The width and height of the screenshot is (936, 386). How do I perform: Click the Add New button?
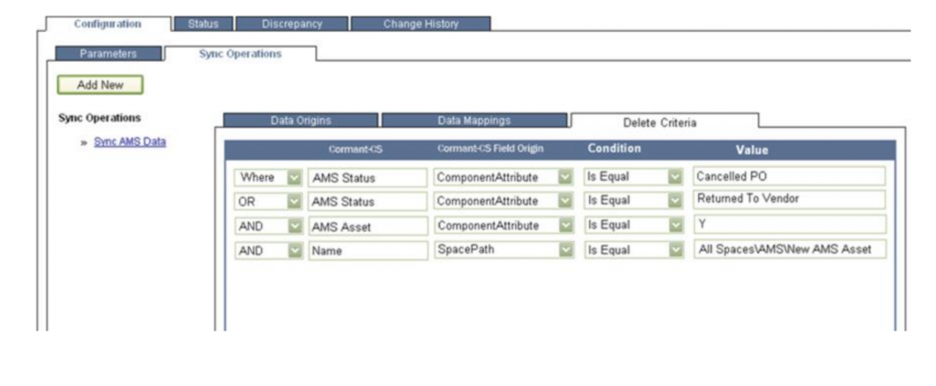(100, 84)
